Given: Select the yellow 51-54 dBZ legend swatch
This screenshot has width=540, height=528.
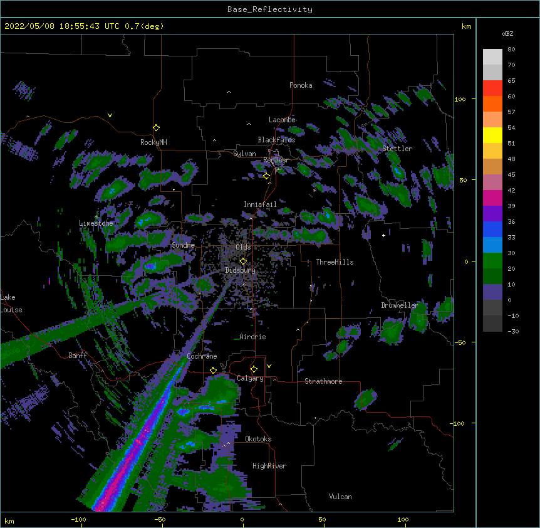Looking at the screenshot, I should (x=492, y=135).
